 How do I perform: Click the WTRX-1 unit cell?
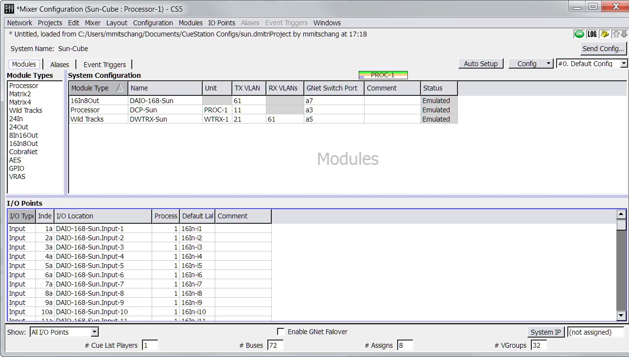217,119
